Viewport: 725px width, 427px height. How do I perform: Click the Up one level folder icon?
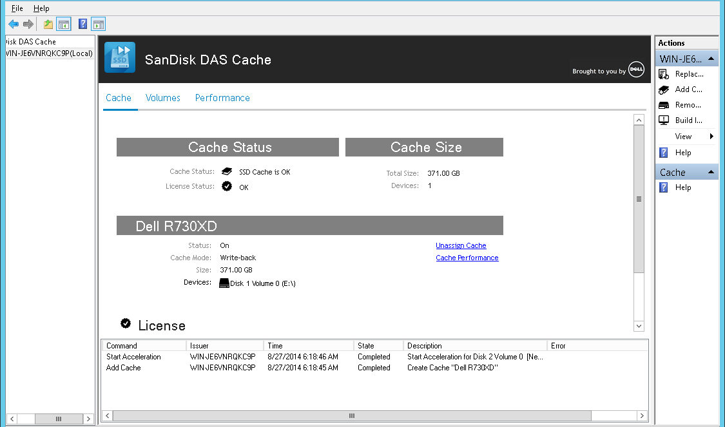coord(48,24)
